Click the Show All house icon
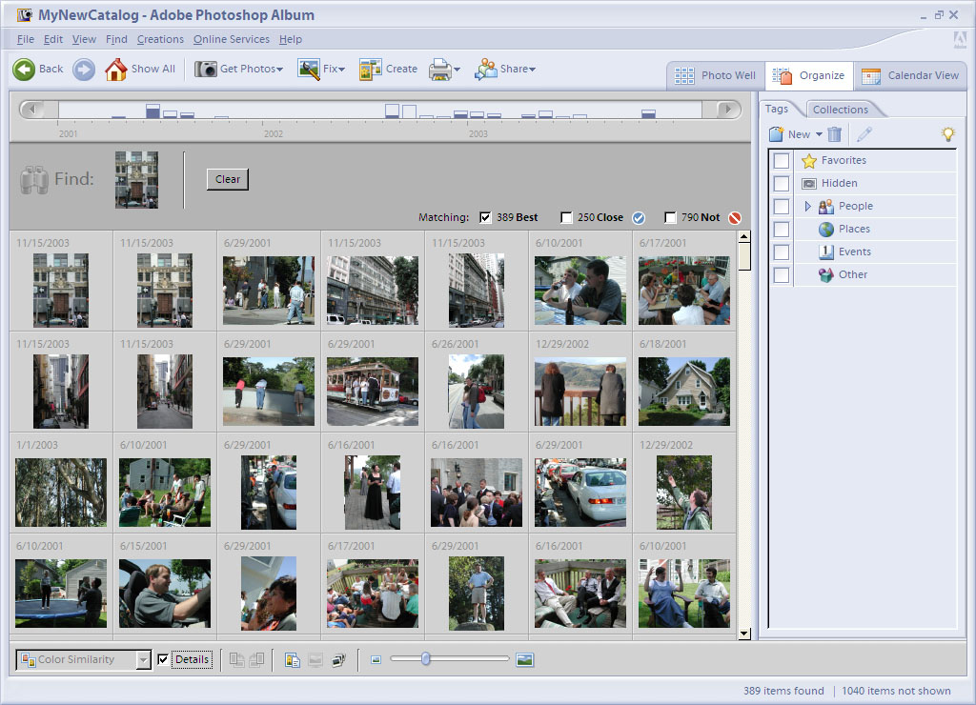 [115, 69]
